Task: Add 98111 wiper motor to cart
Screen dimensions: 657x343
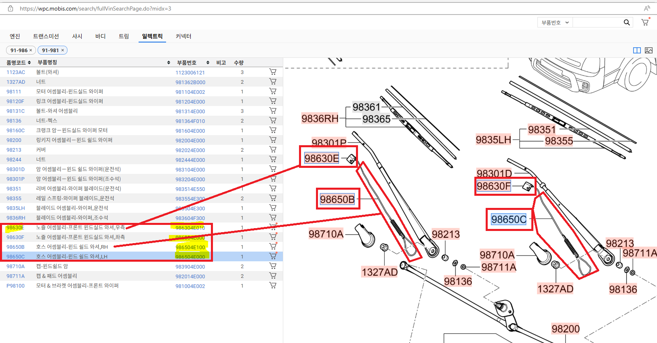Action: pos(273,91)
